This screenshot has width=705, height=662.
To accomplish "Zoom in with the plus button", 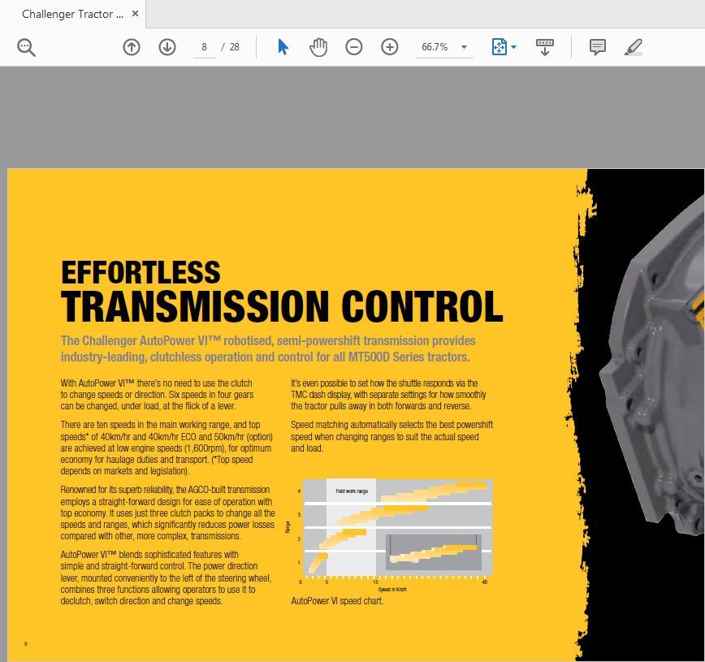I will [x=389, y=47].
